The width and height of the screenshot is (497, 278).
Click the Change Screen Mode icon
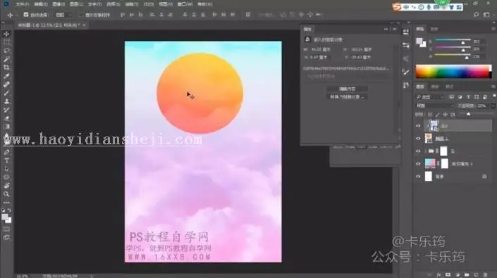[6, 237]
